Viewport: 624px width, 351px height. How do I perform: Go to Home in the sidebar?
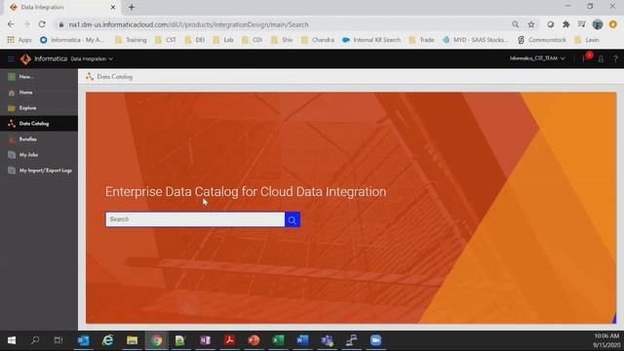39,93
